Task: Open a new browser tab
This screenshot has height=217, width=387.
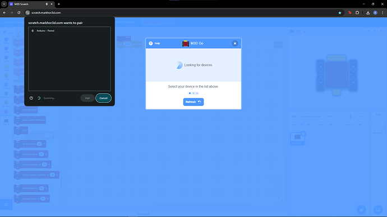Action: coord(59,4)
